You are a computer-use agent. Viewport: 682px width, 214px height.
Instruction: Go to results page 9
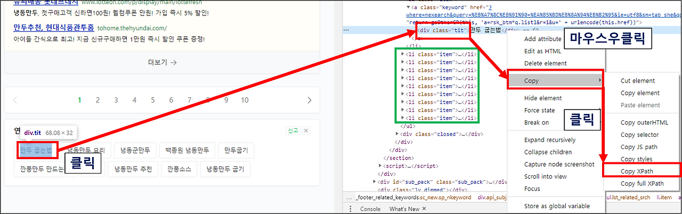pyautogui.click(x=226, y=100)
